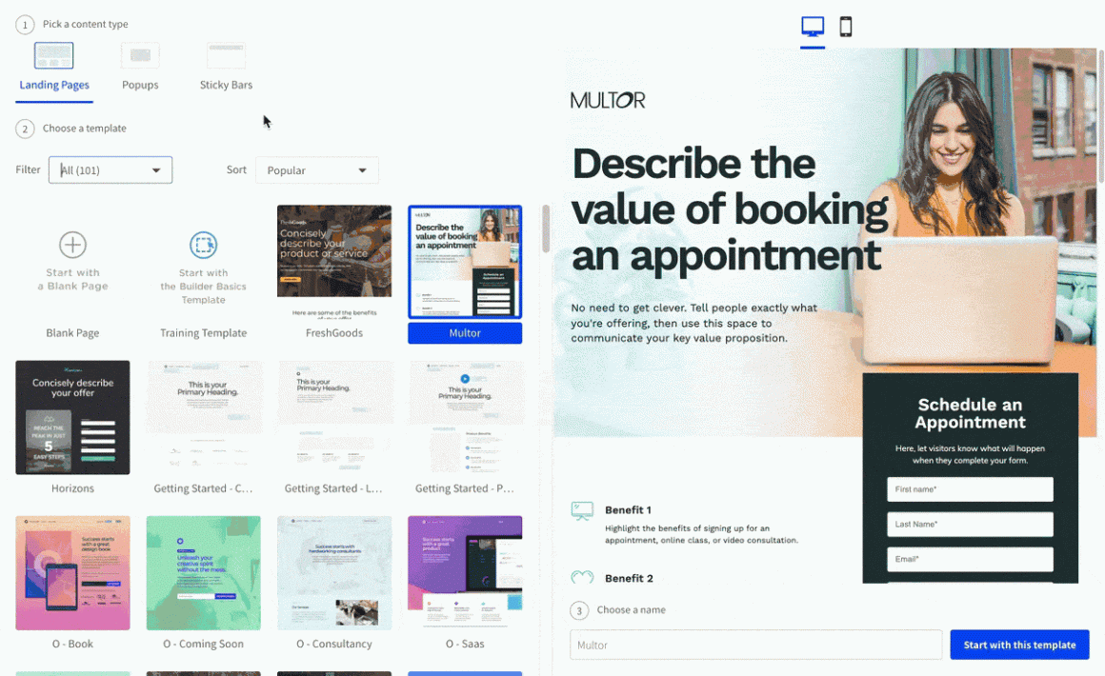
Task: Click the Landing Pages tab label
Action: coord(54,85)
